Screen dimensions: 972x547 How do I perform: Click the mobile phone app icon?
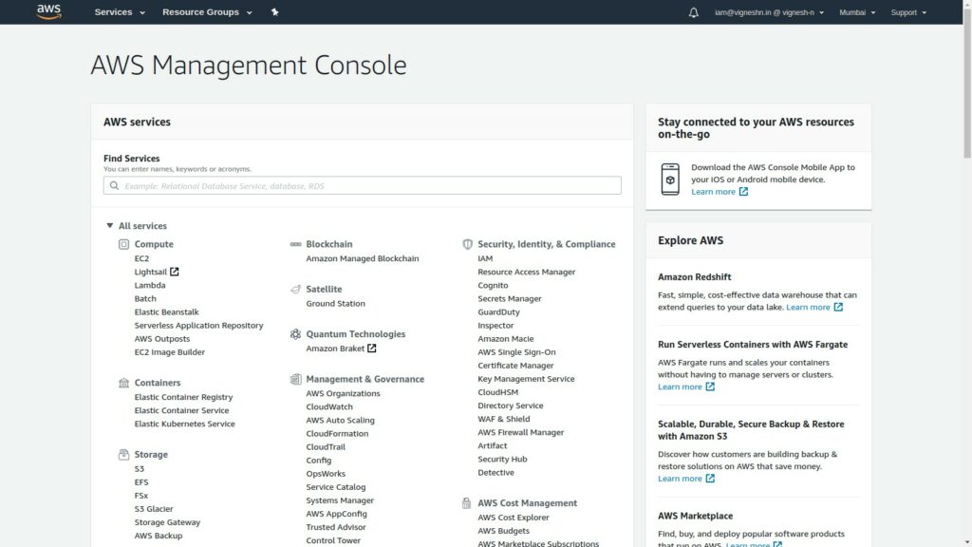click(670, 179)
